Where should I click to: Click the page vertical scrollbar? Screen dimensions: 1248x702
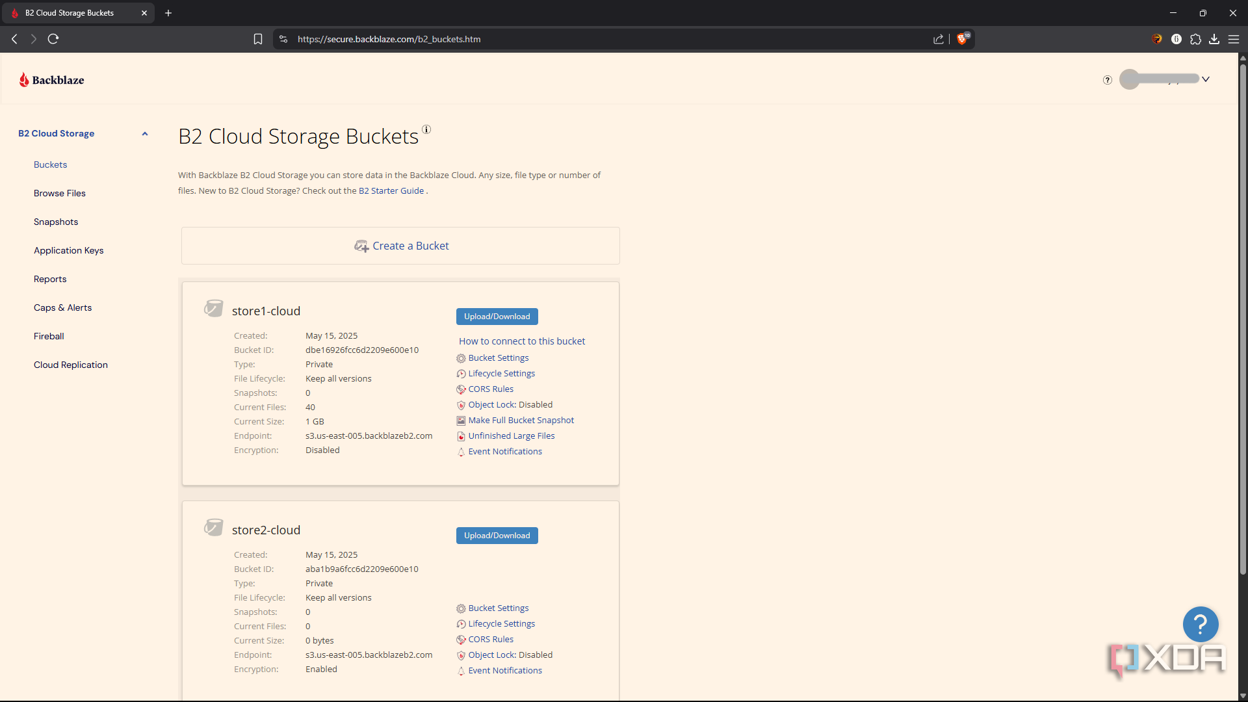click(1243, 318)
